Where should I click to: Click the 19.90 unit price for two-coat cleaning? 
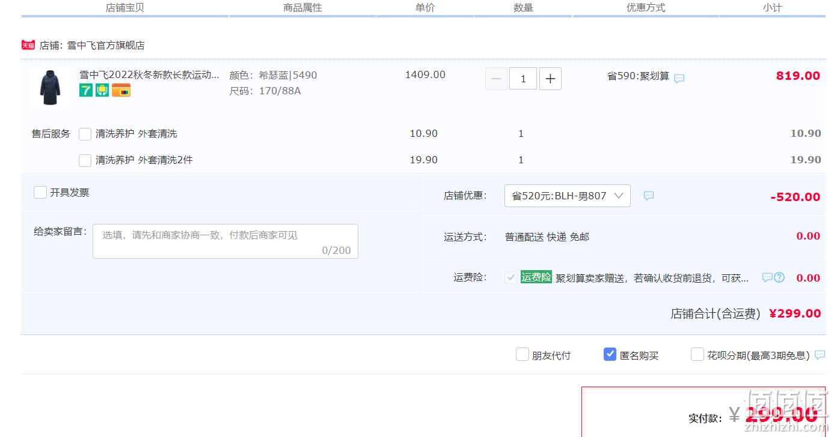point(424,160)
